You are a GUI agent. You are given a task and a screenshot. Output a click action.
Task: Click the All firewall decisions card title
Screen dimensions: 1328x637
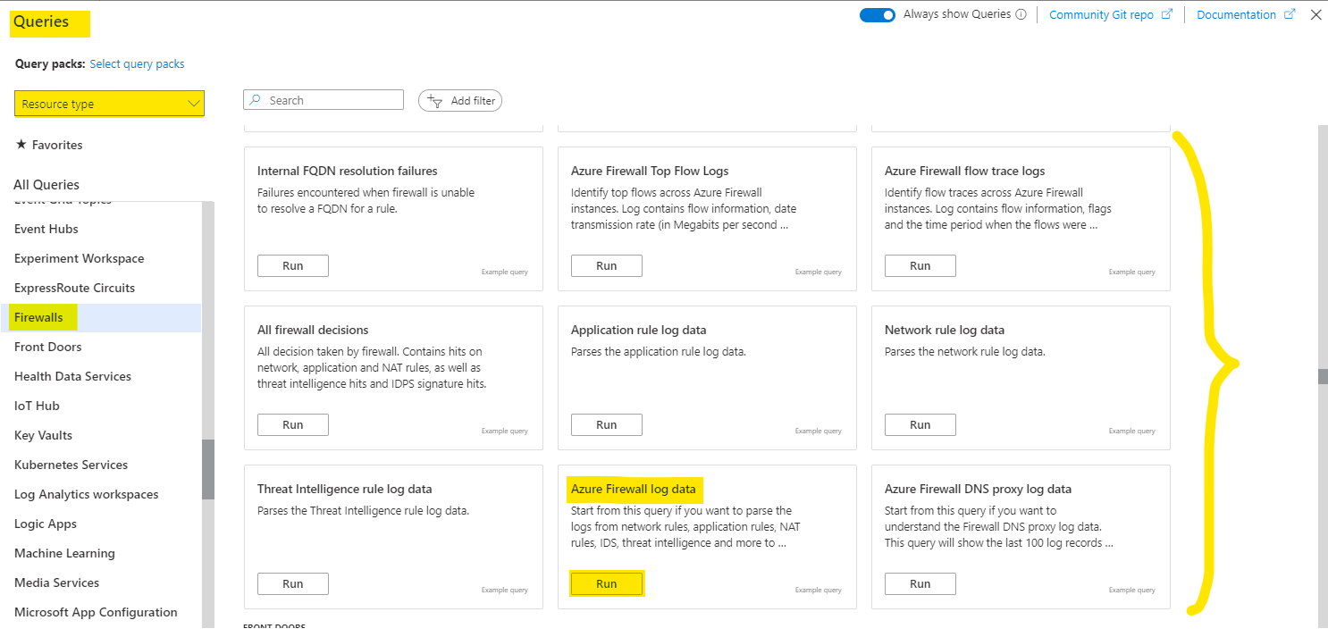click(313, 330)
